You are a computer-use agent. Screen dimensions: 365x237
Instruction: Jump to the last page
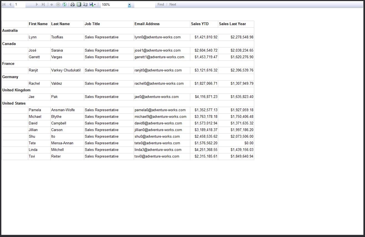tap(43, 4)
